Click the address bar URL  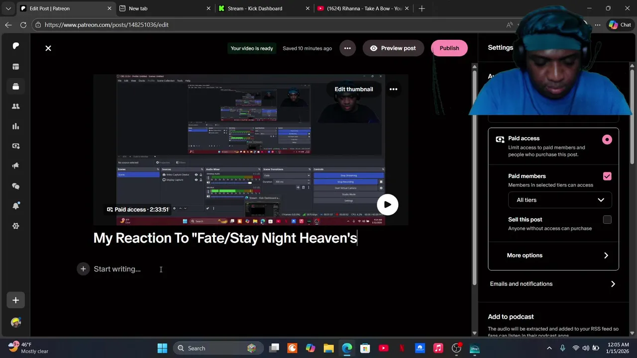click(x=106, y=25)
